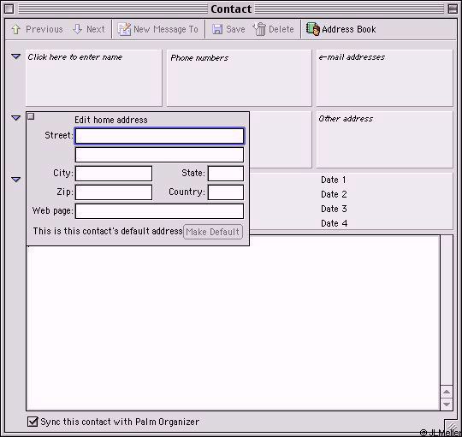462x437 pixels.
Task: Click the Address Book toolbar label
Action: click(349, 29)
